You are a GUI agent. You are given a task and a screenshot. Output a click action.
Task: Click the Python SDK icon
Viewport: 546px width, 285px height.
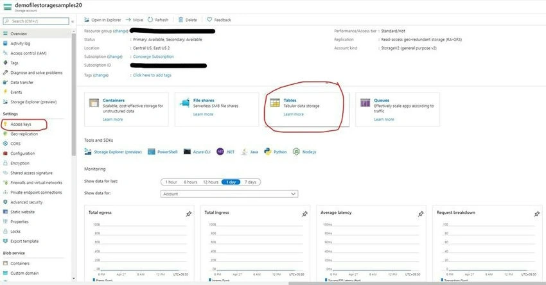(267, 151)
